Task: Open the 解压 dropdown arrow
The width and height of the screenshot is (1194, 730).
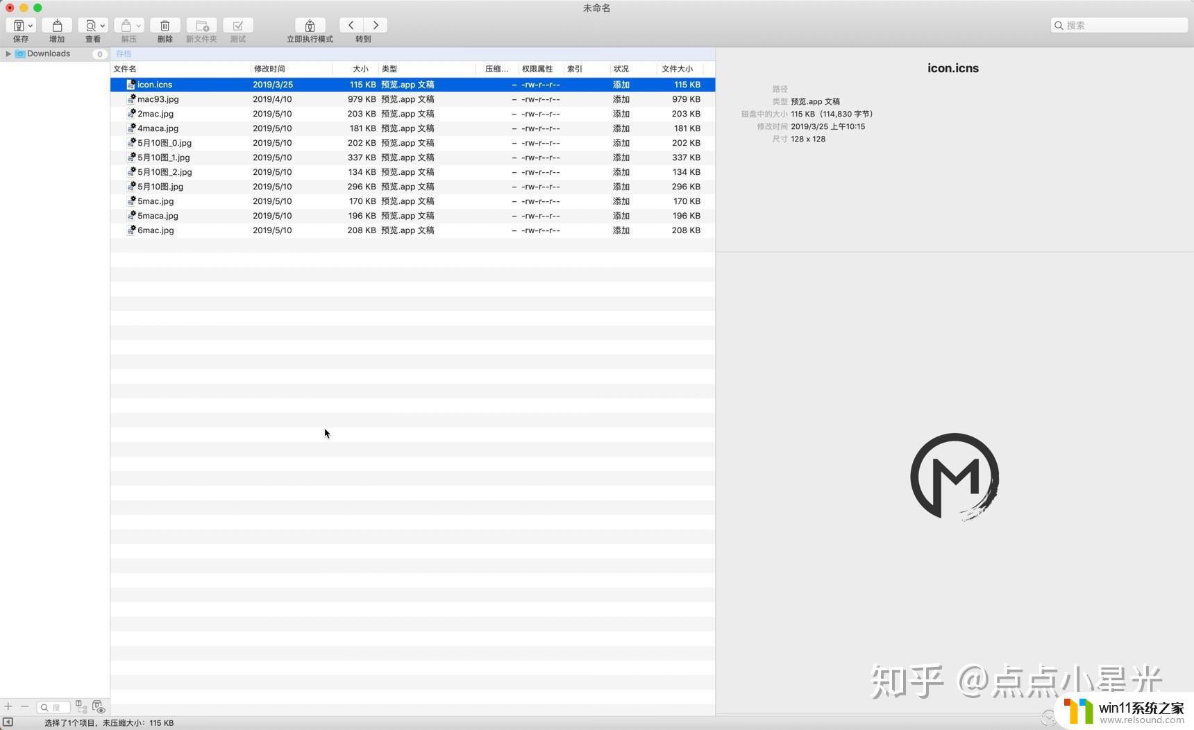Action: pos(139,26)
